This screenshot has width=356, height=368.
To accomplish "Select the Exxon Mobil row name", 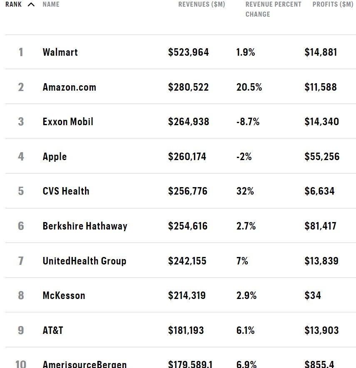I will [x=68, y=122].
